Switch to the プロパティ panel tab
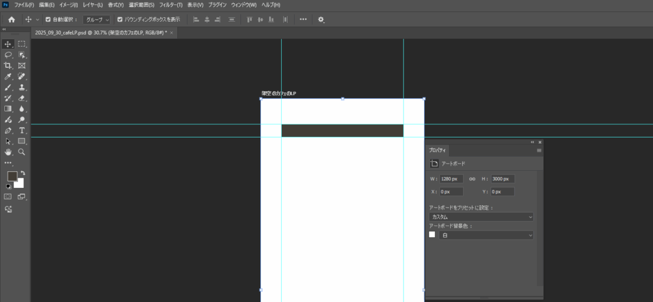Screen dimensions: 653x302 coord(437,150)
